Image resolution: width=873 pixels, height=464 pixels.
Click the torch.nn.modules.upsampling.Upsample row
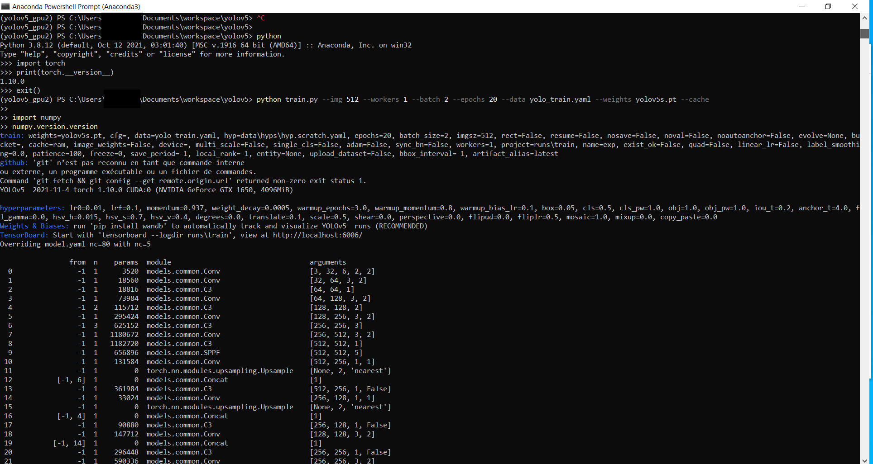(x=220, y=370)
